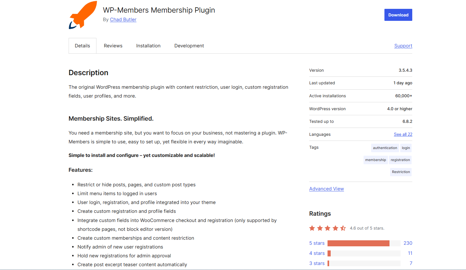Click the 4 stars rating bar

click(x=364, y=253)
